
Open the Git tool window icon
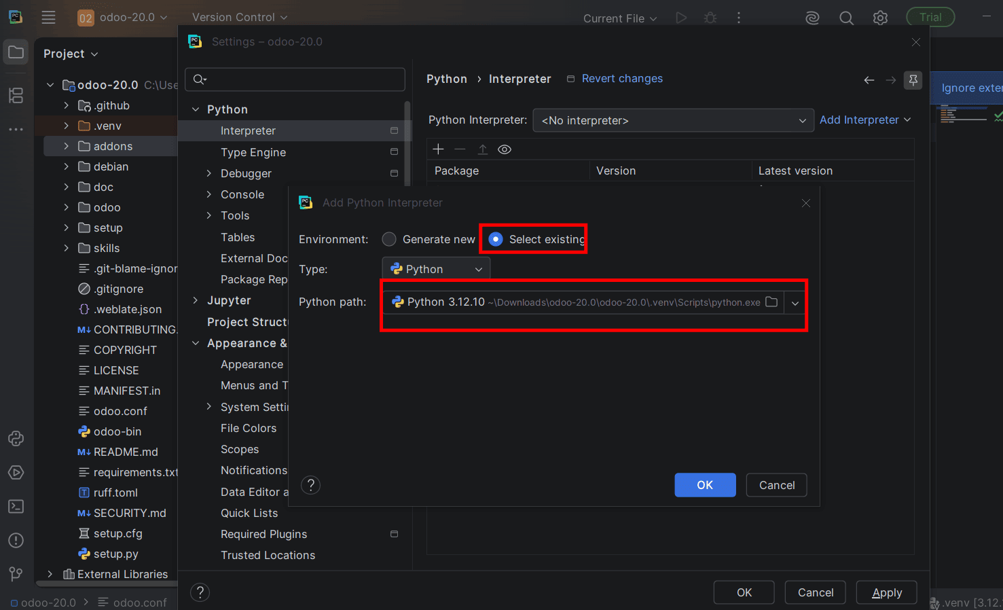pos(16,575)
